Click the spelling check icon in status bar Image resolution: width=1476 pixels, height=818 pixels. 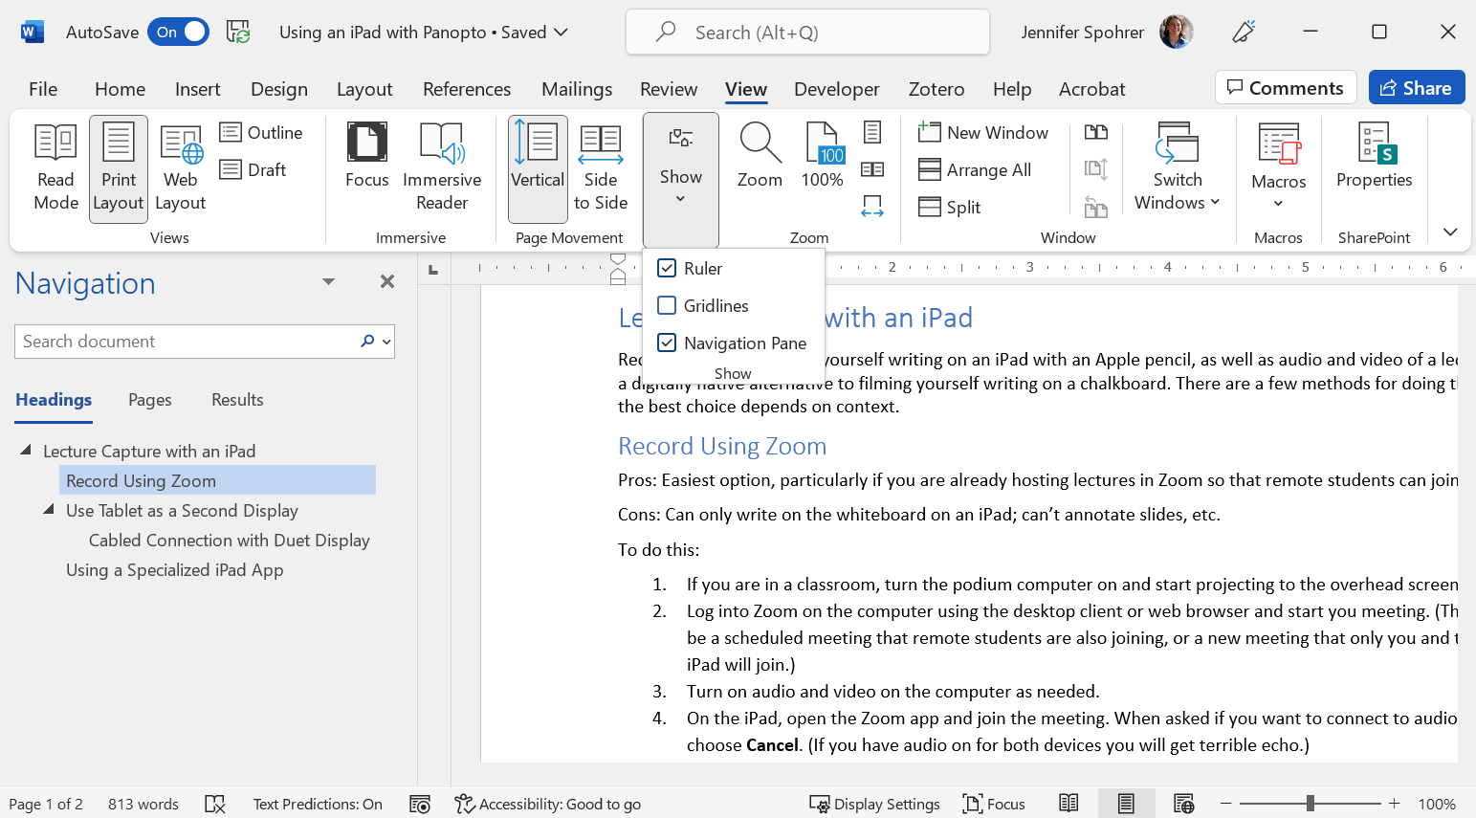[x=215, y=804]
